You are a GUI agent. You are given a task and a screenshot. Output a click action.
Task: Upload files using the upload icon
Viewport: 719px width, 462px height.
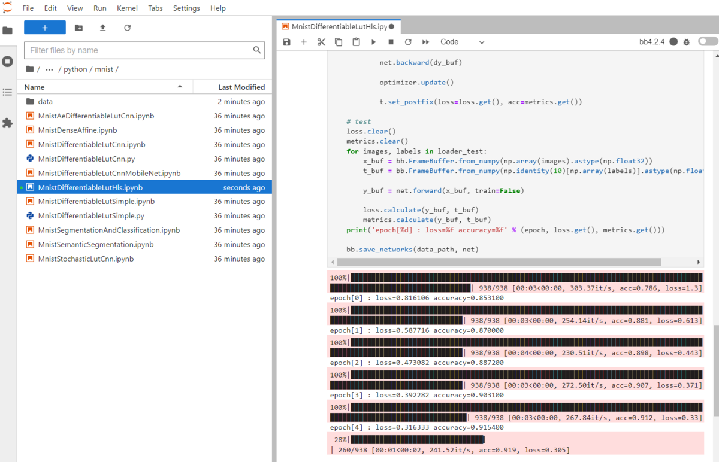pos(102,28)
